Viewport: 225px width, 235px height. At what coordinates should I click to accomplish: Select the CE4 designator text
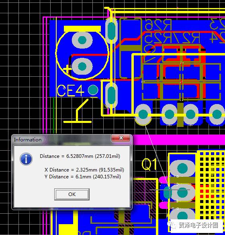pos(70,91)
